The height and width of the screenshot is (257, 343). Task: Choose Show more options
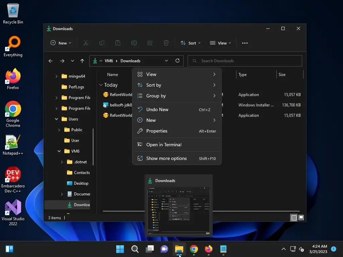tap(177, 158)
